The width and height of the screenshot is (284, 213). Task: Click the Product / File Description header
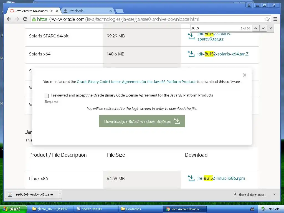click(58, 155)
